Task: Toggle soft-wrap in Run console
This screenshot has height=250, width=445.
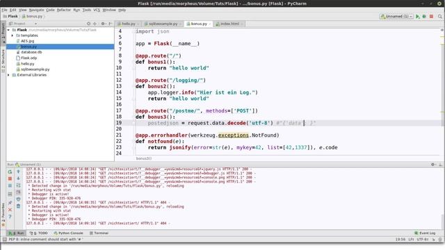Action: (18, 185)
